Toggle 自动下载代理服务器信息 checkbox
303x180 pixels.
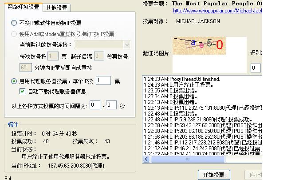coord(23,92)
